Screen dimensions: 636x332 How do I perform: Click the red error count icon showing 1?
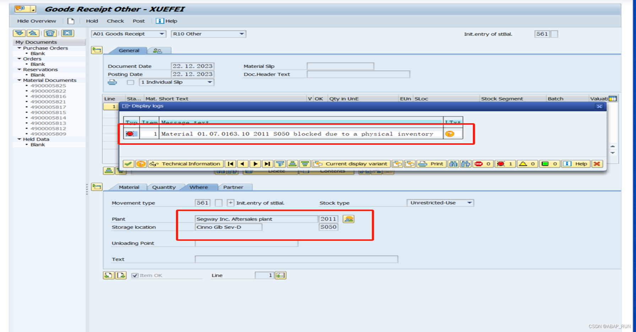(x=505, y=164)
